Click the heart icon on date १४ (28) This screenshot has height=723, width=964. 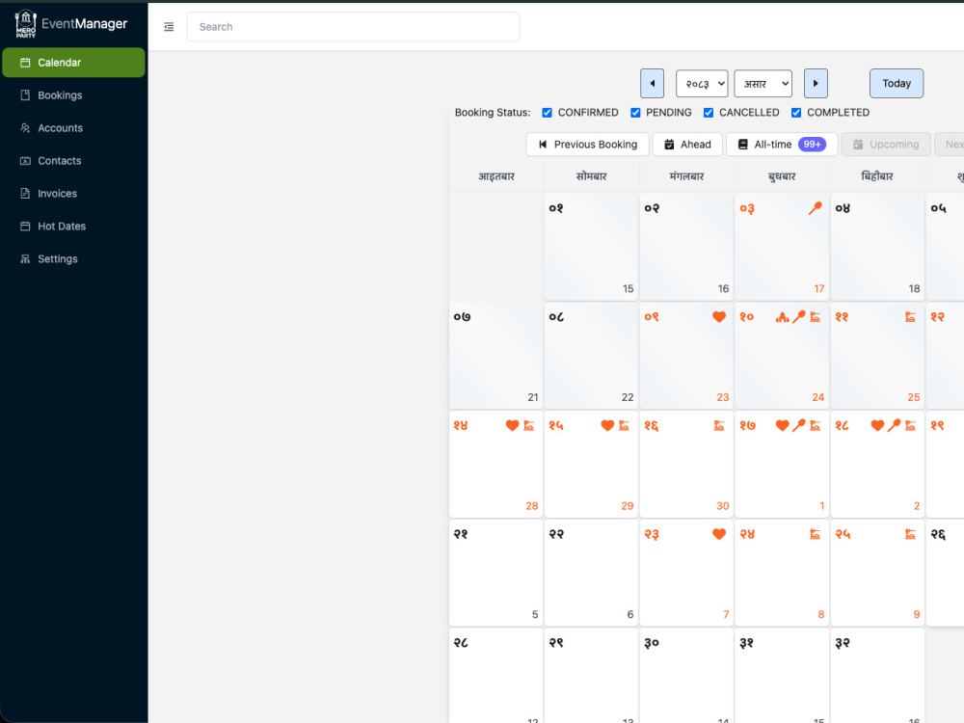tap(512, 425)
